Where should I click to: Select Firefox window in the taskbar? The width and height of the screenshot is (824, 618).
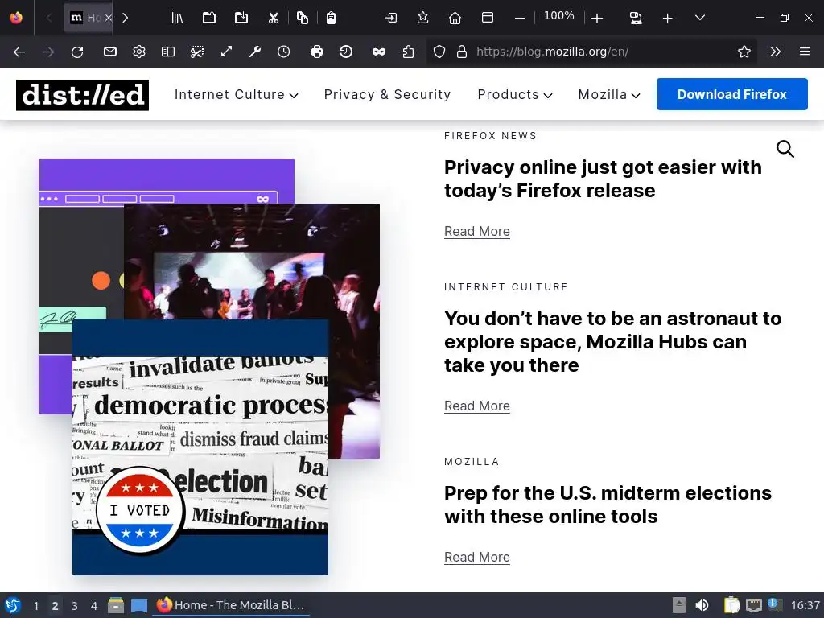pyautogui.click(x=231, y=605)
